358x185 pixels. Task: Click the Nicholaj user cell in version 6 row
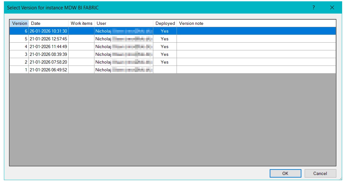pos(124,31)
